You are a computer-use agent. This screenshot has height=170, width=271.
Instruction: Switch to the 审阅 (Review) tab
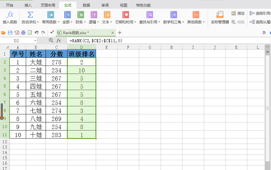pyautogui.click(x=105, y=5)
